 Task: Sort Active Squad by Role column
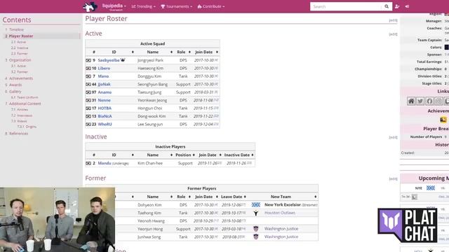pyautogui.click(x=189, y=52)
